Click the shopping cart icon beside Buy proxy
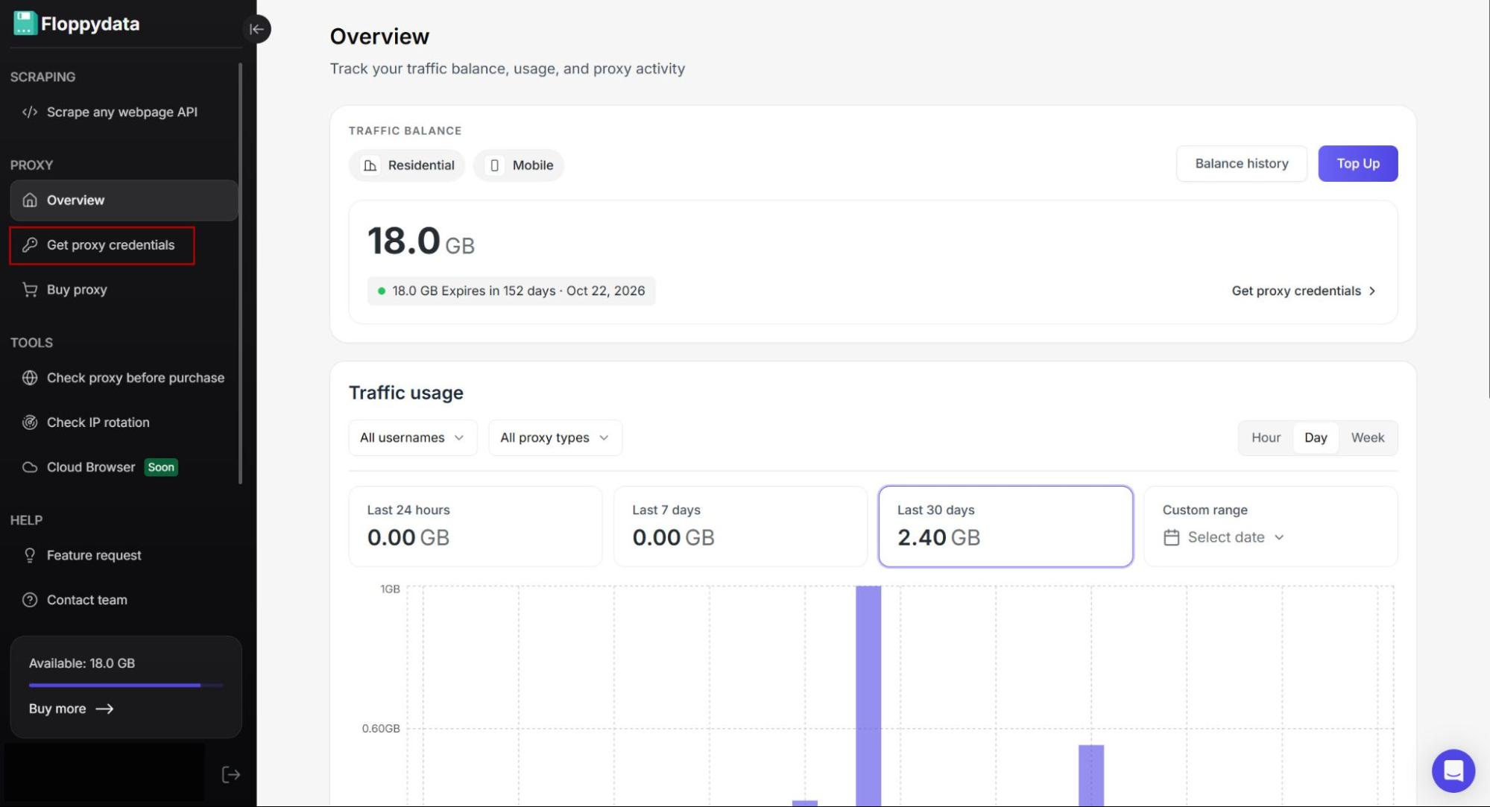 30,289
